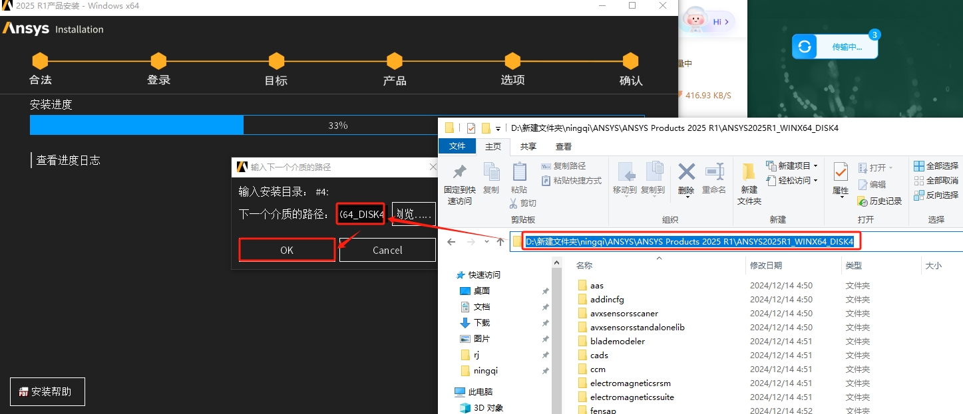The width and height of the screenshot is (963, 414).
Task: Click the 重命名 rename icon
Action: point(714,172)
